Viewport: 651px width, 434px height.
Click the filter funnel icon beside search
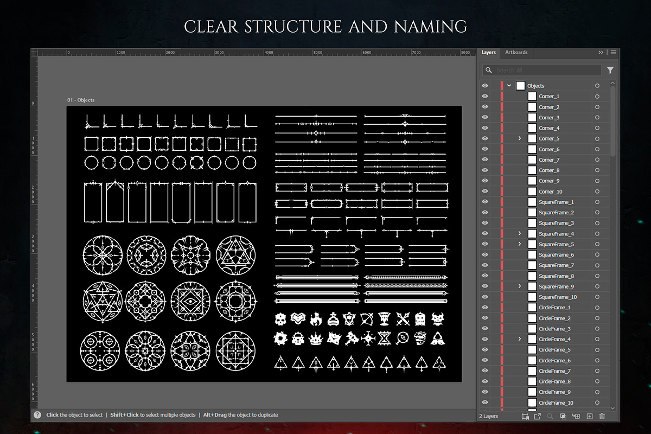[610, 70]
